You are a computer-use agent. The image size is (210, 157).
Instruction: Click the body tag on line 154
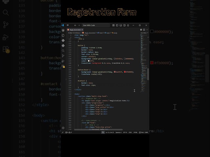(77, 94)
